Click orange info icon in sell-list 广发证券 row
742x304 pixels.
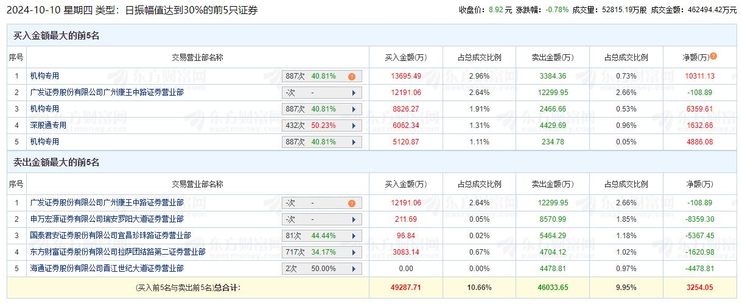[351, 203]
